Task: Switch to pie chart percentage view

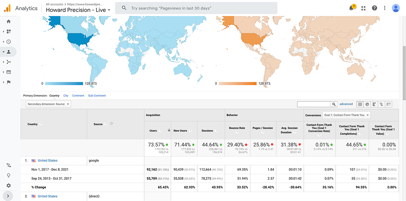Action: 367,104
